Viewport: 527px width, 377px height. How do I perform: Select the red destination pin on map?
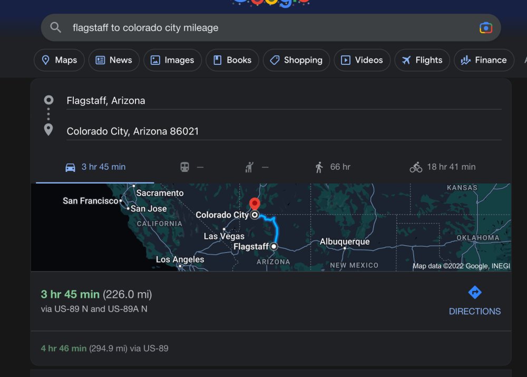pyautogui.click(x=255, y=204)
